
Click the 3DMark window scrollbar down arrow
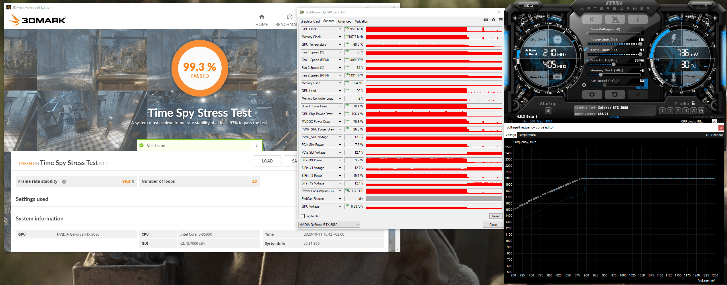pos(398,249)
